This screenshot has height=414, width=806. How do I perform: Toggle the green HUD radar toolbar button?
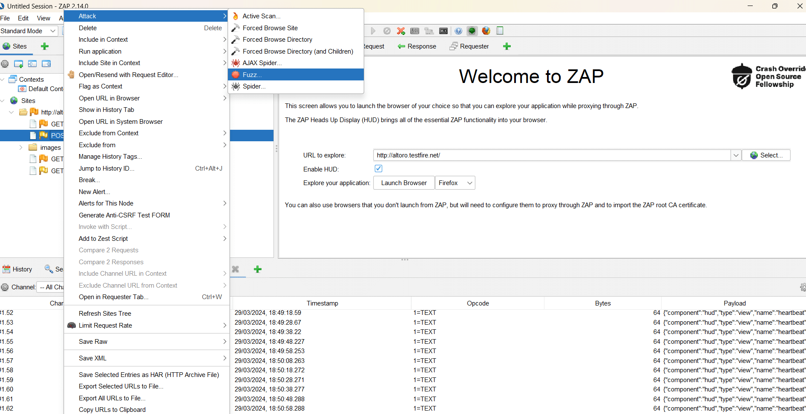coord(472,31)
